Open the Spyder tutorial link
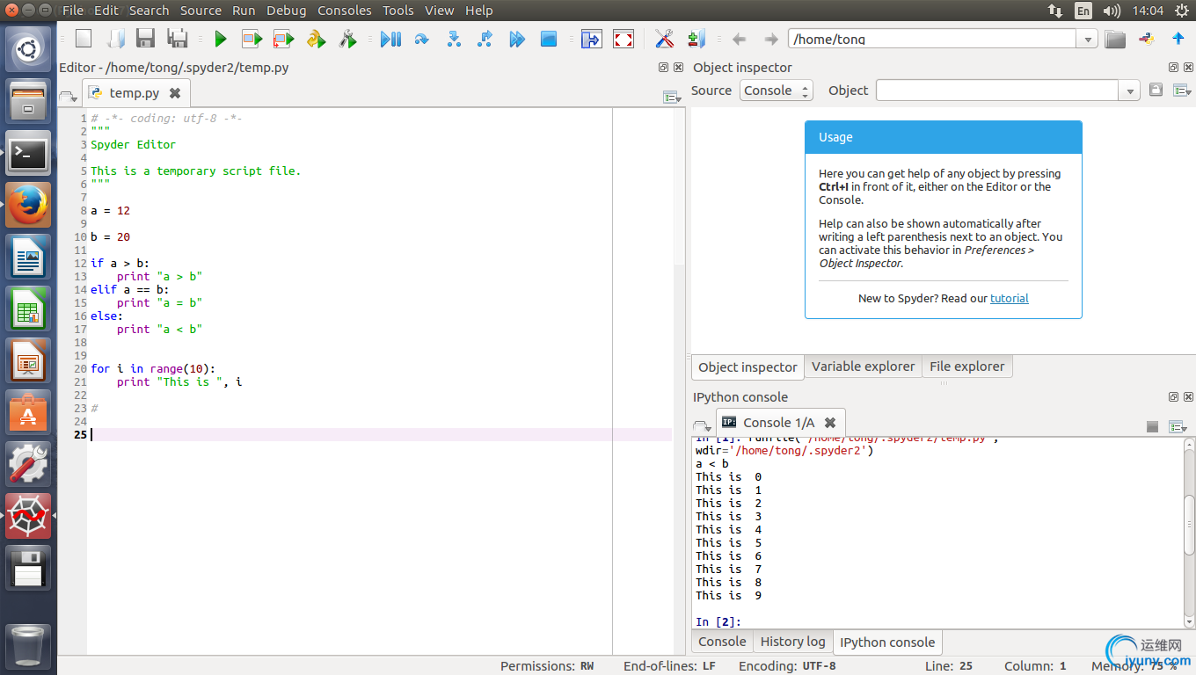The width and height of the screenshot is (1196, 675). coord(1009,298)
